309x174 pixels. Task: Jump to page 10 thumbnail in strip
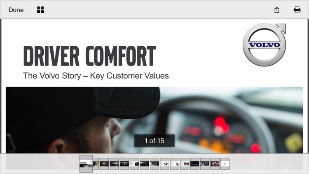174,164
